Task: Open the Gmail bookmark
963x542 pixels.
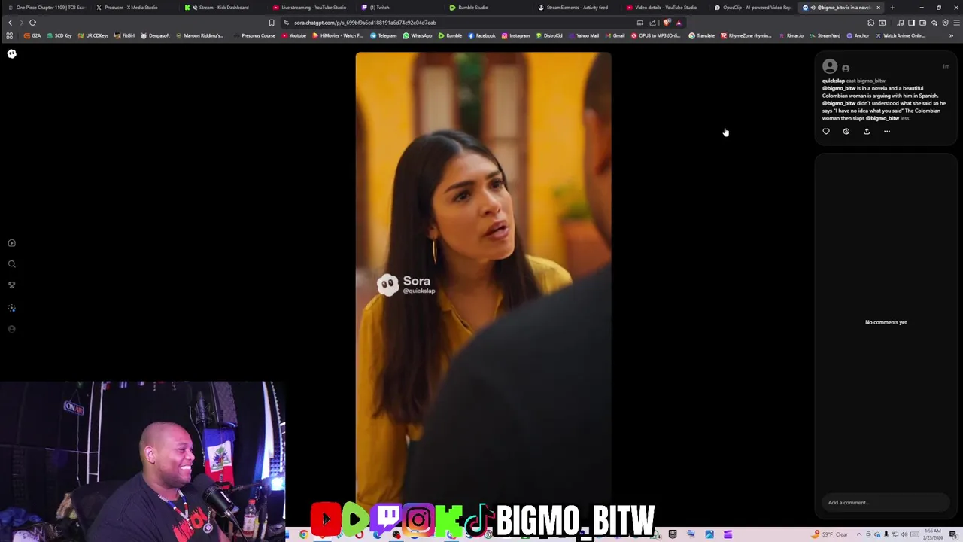Action: 615,35
